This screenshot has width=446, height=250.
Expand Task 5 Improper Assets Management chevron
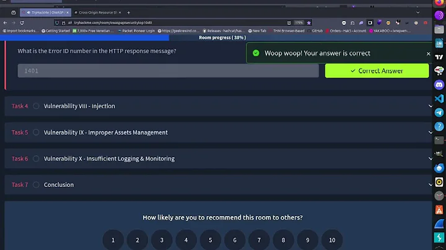[430, 132]
